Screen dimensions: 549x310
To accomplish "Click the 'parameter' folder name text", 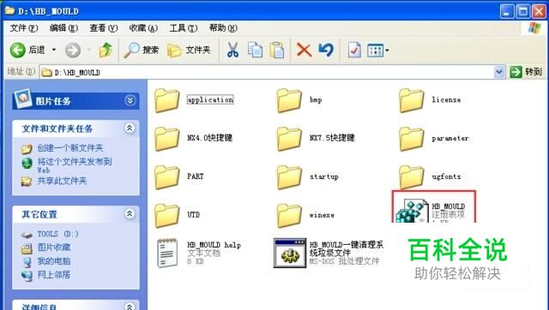I will coord(449,139).
